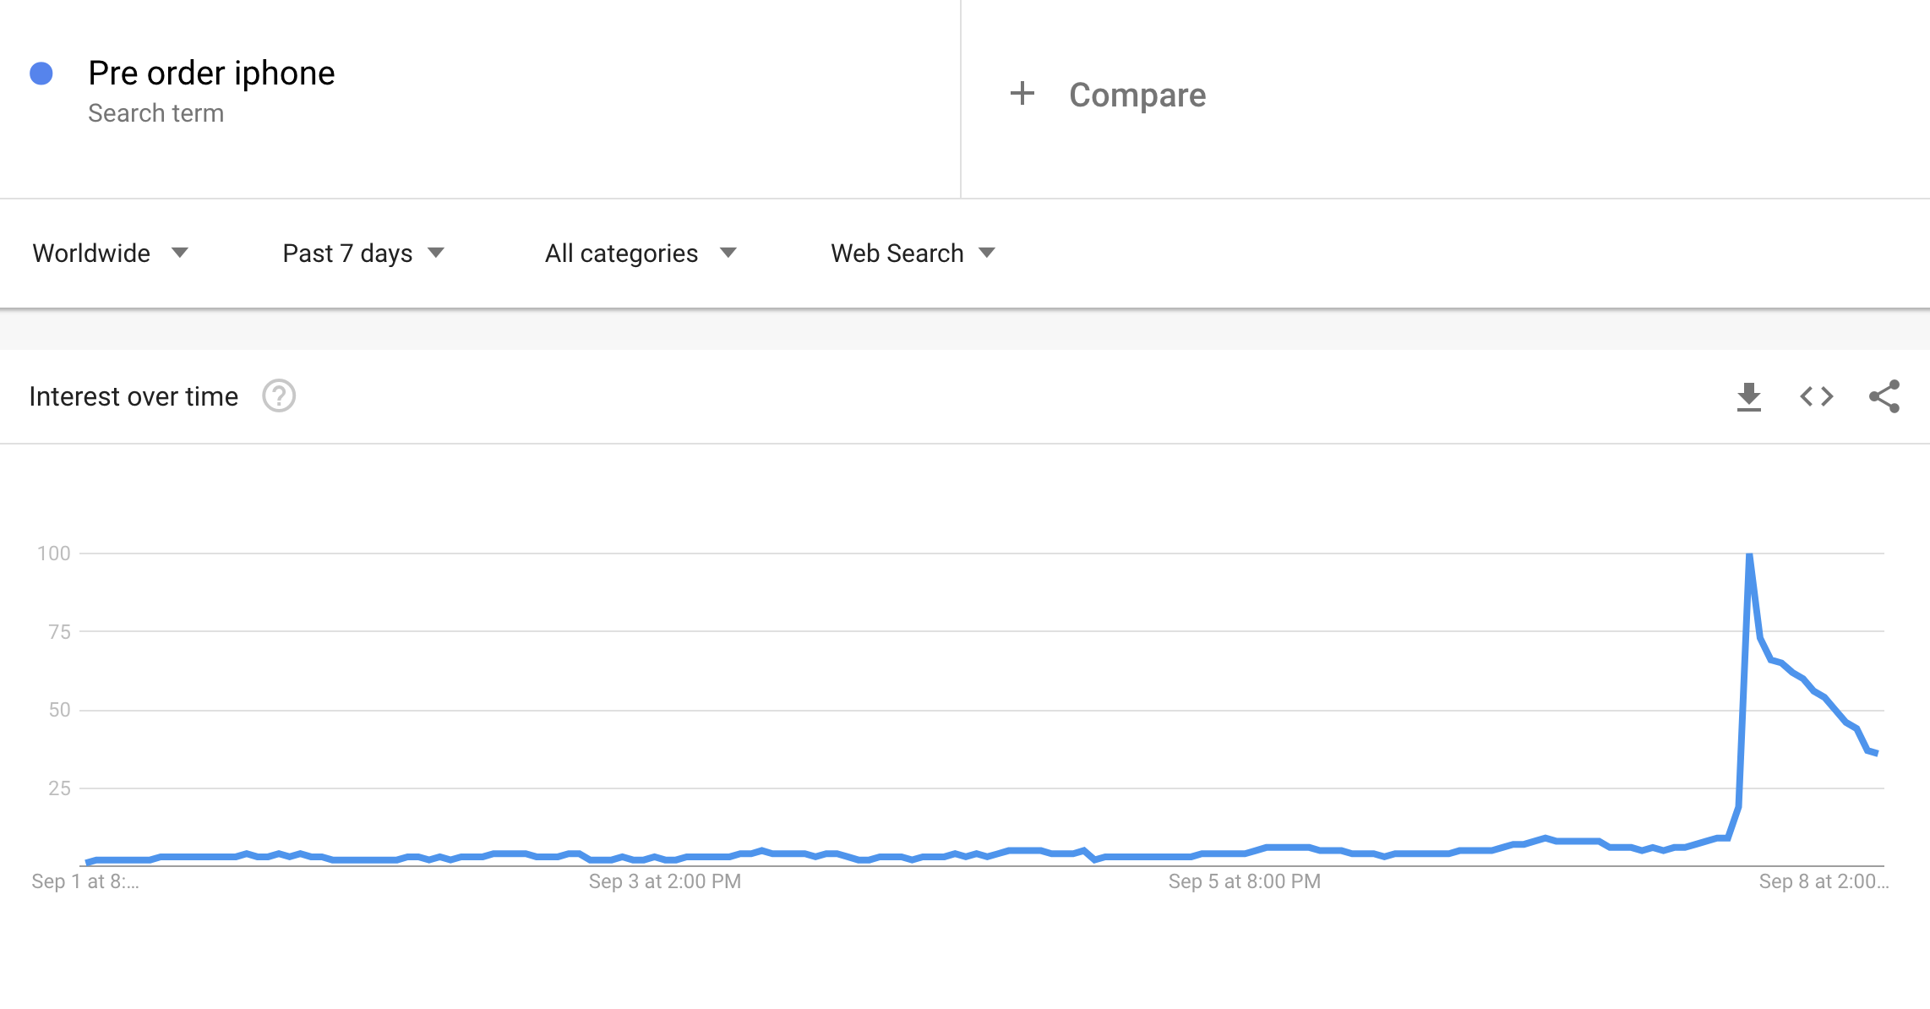The width and height of the screenshot is (1930, 1009).
Task: Expand the All categories dropdown
Action: tap(641, 253)
